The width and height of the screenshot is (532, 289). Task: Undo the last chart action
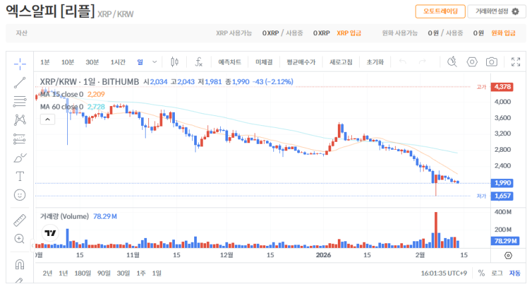click(403, 62)
